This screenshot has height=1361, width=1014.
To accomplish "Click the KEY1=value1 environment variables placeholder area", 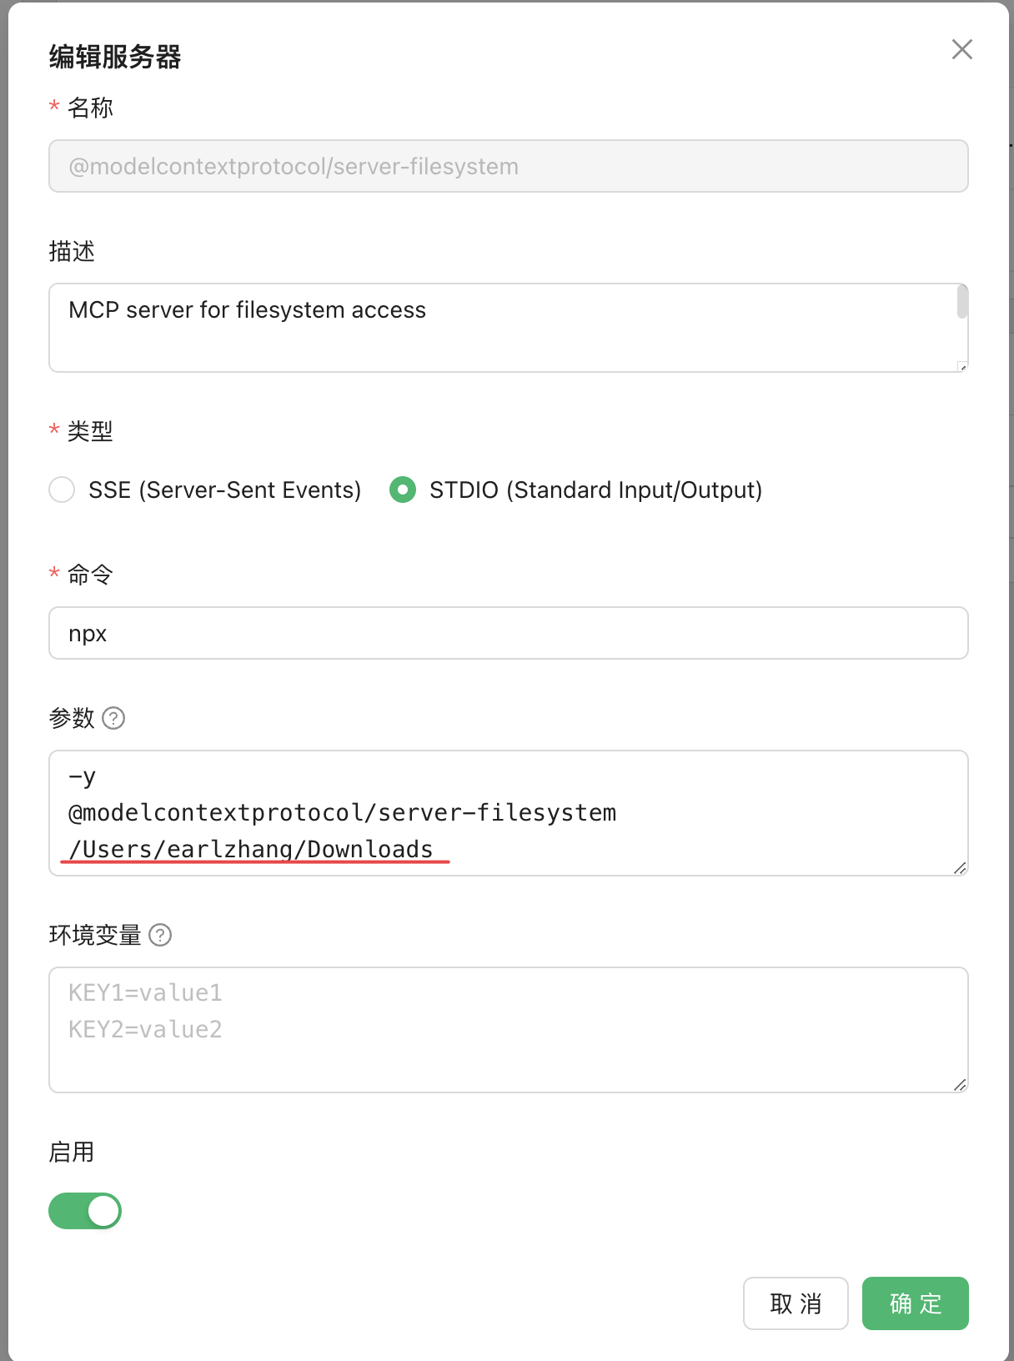I will 144,992.
